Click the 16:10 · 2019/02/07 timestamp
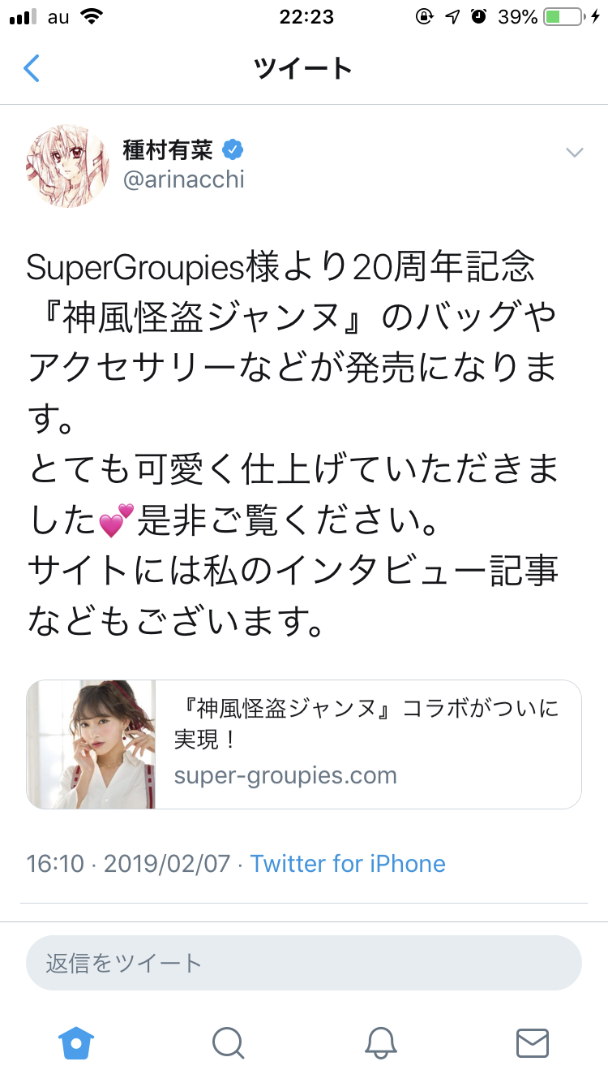Image resolution: width=608 pixels, height=1083 pixels. click(x=128, y=863)
